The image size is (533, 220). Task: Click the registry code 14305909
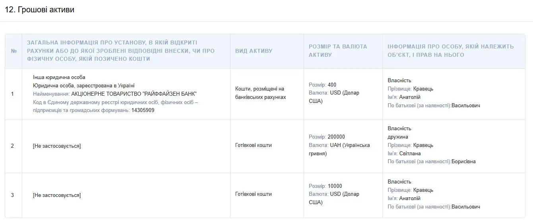pos(143,110)
